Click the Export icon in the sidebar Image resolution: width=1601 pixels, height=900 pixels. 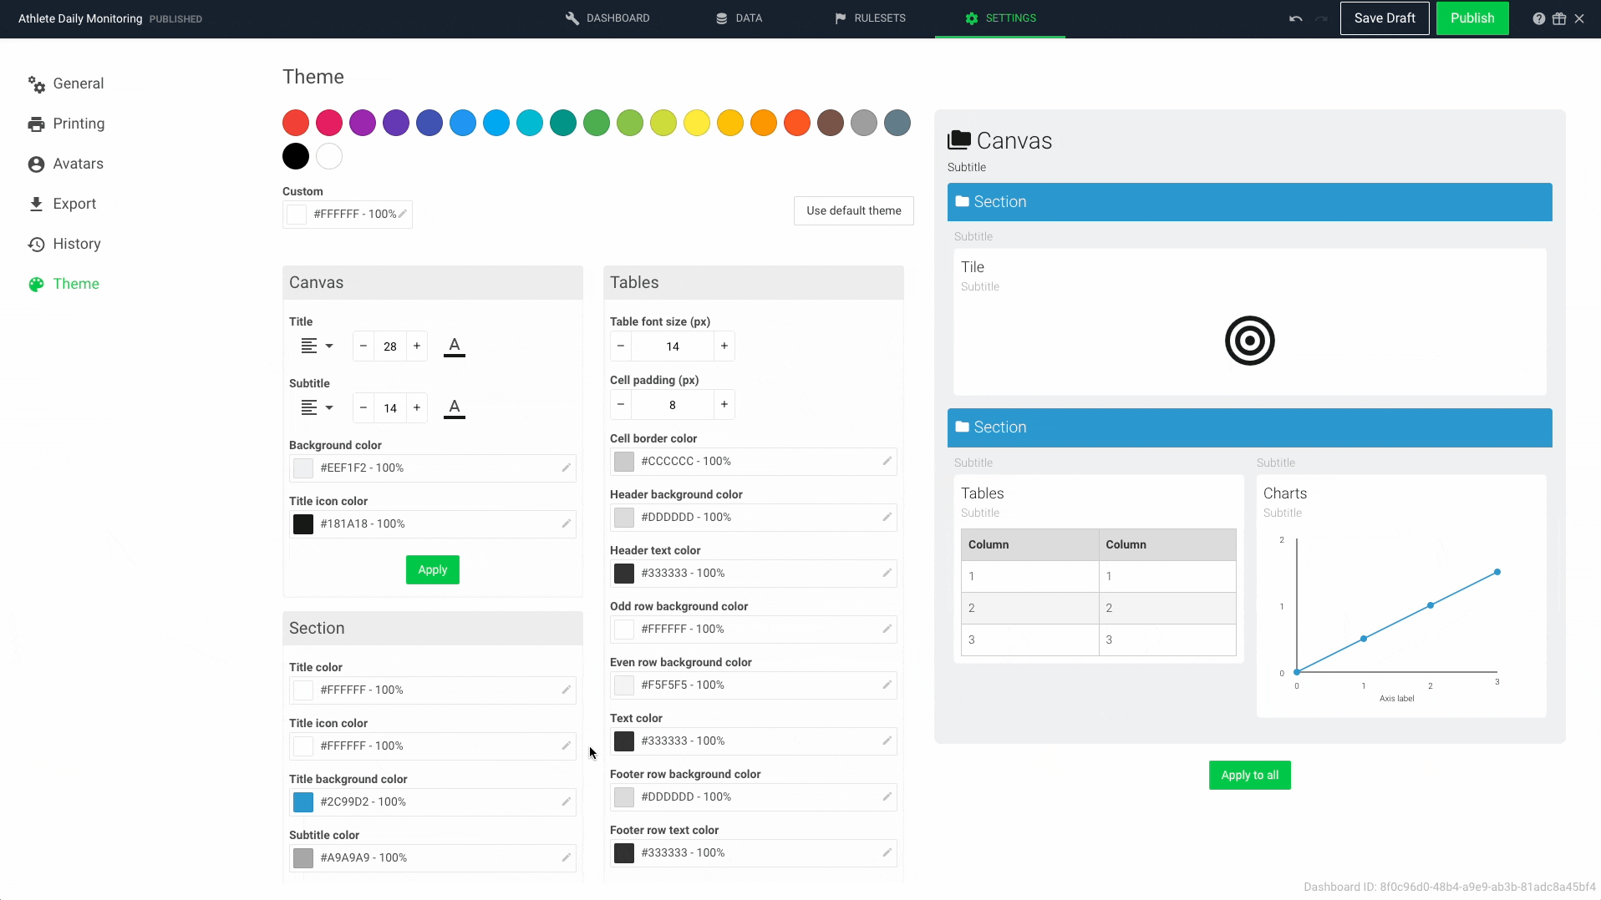click(x=36, y=203)
